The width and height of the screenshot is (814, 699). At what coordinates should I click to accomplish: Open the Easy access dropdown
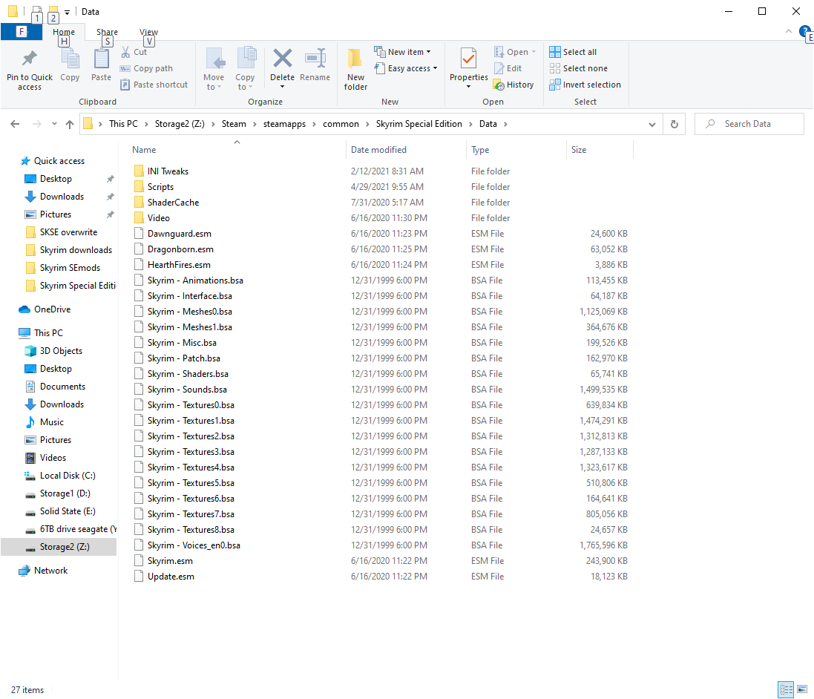405,68
